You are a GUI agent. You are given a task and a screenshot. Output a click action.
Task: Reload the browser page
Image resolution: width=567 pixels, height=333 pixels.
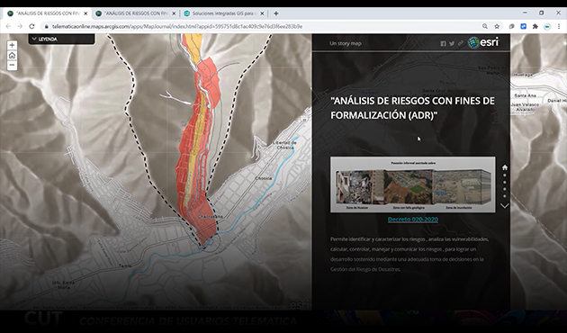pos(31,26)
